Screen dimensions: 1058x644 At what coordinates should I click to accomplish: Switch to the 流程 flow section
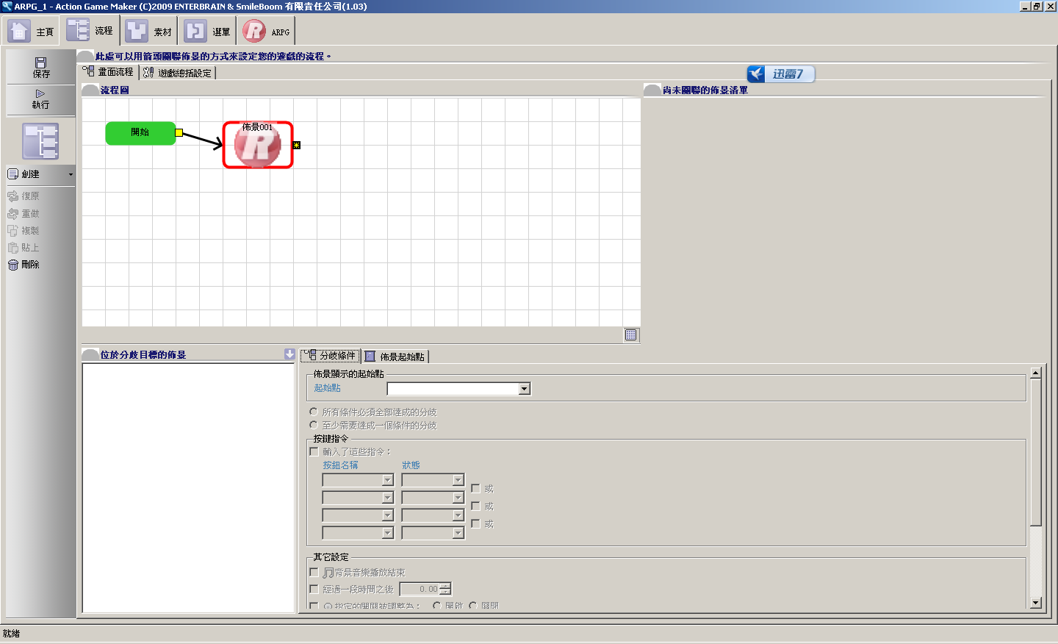[x=90, y=31]
